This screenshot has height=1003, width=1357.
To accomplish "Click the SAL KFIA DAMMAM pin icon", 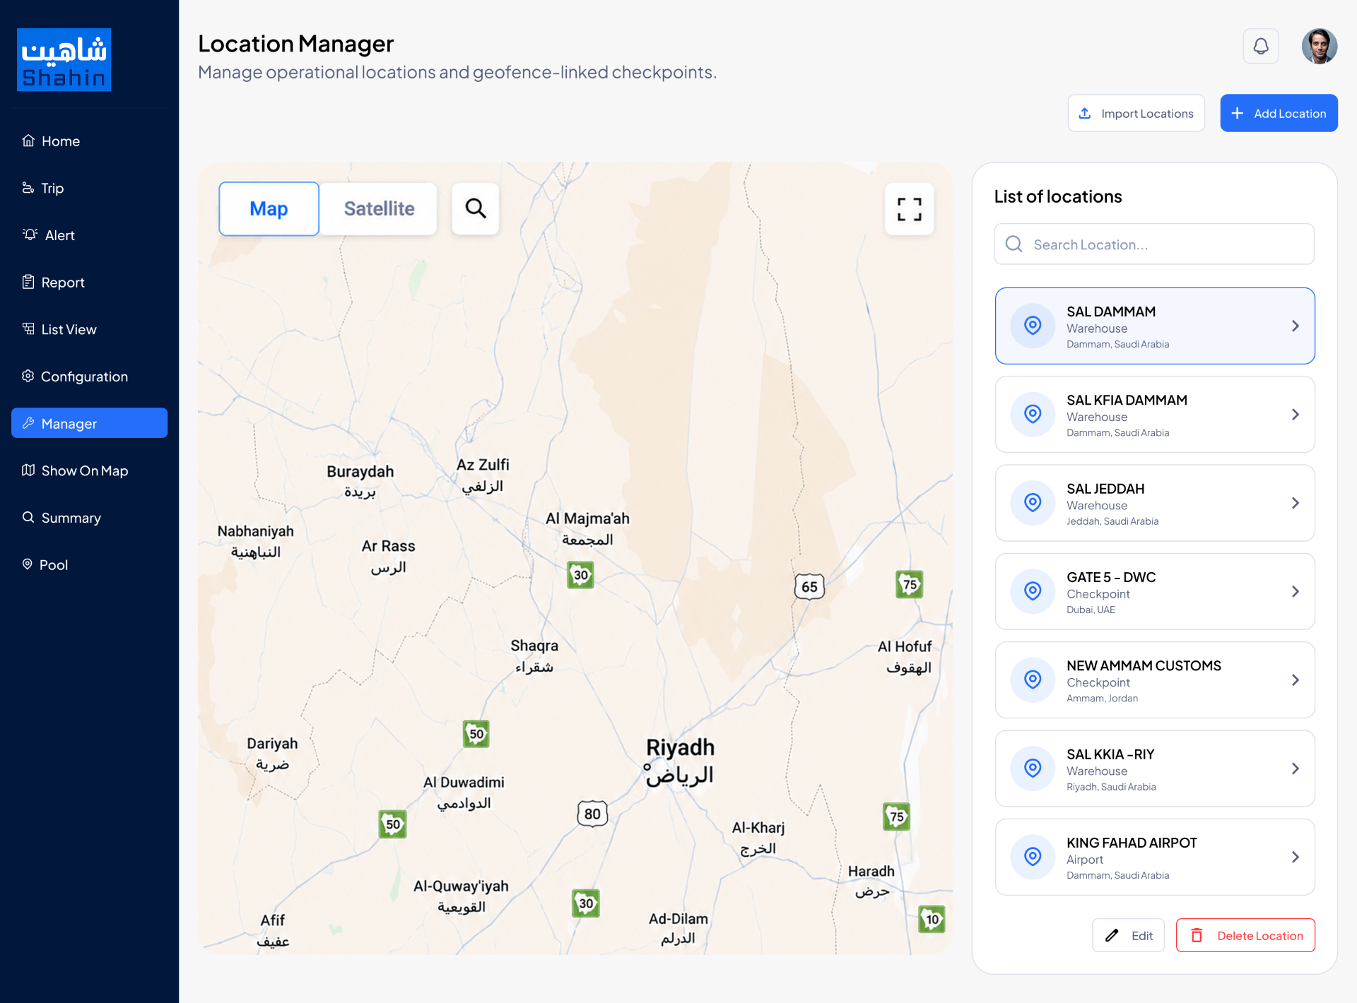I will pos(1033,414).
